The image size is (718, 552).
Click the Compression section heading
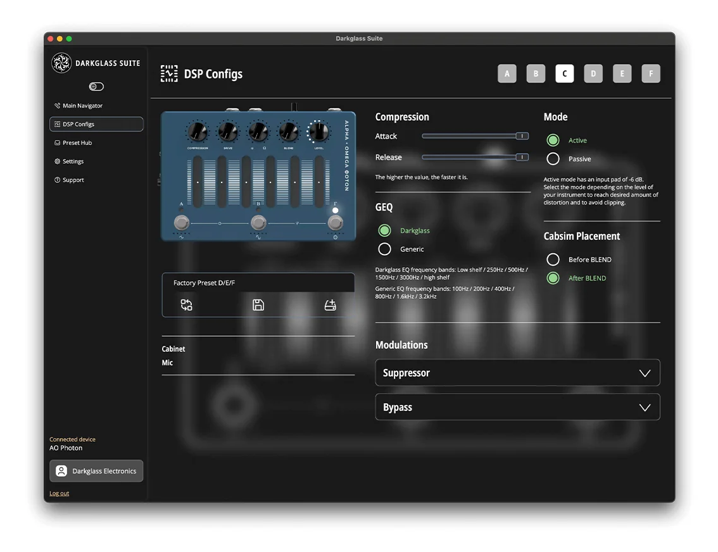click(402, 117)
